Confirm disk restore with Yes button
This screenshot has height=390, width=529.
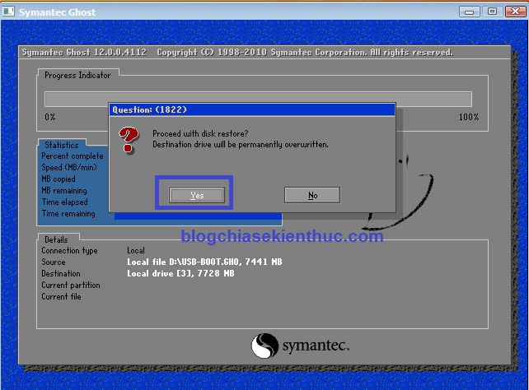[197, 195]
